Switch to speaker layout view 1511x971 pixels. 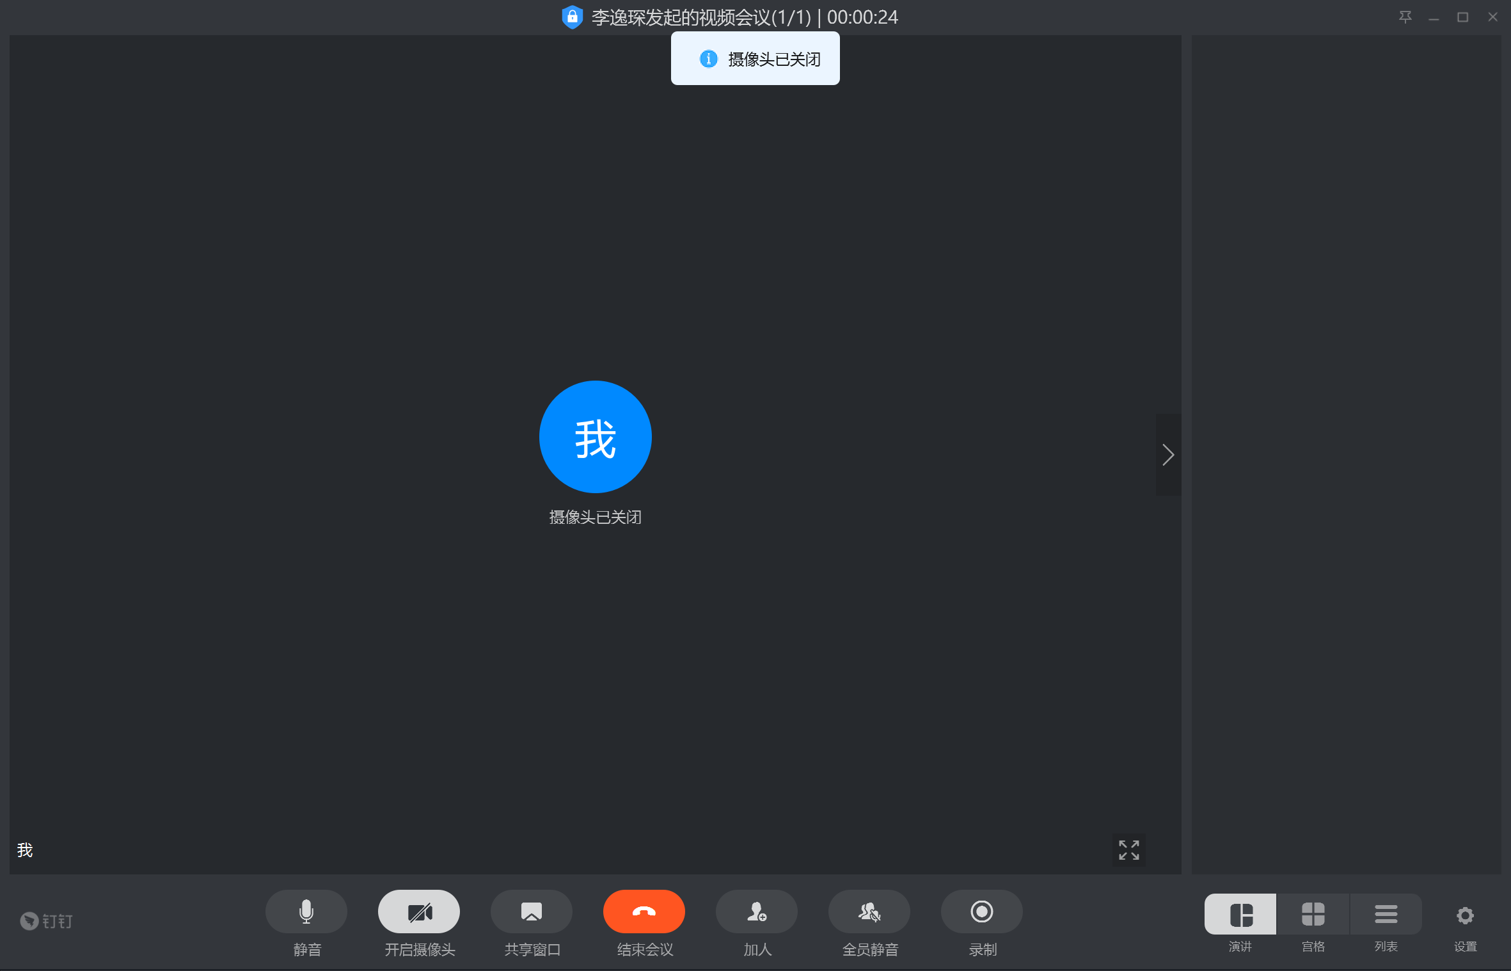point(1240,915)
